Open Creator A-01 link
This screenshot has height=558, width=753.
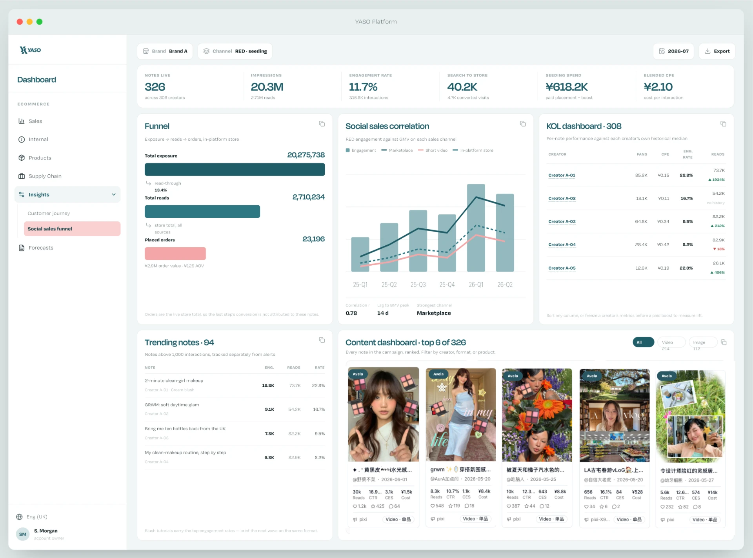(562, 176)
